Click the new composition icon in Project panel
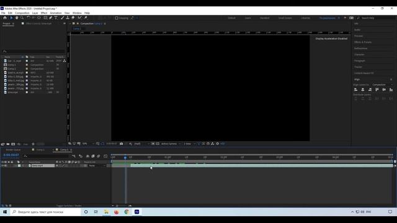Screen dimensions: 397x223 point(13,144)
